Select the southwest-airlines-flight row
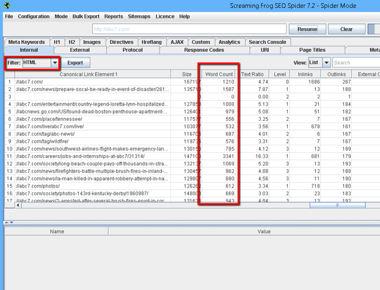The image size is (380, 290). tap(192, 149)
